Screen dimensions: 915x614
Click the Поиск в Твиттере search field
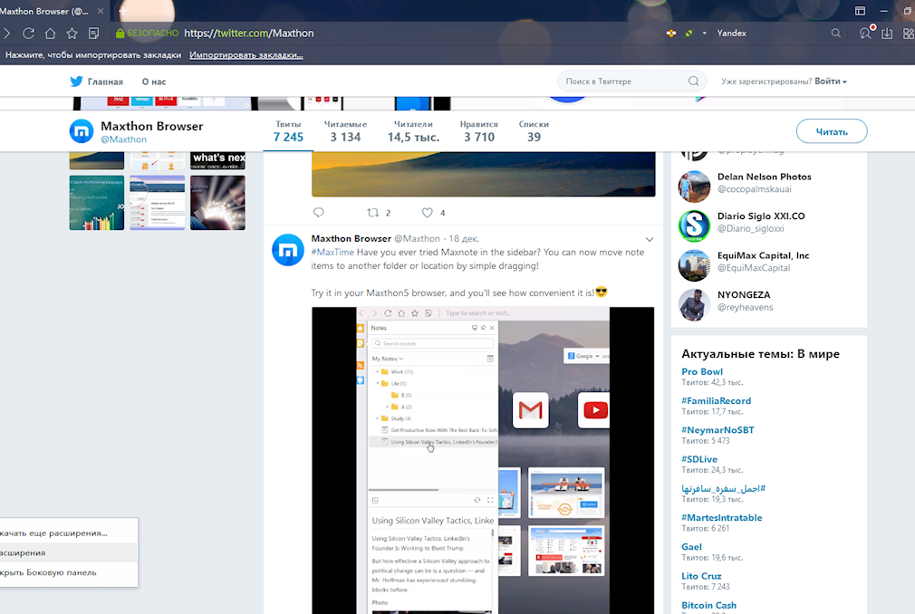tap(632, 81)
